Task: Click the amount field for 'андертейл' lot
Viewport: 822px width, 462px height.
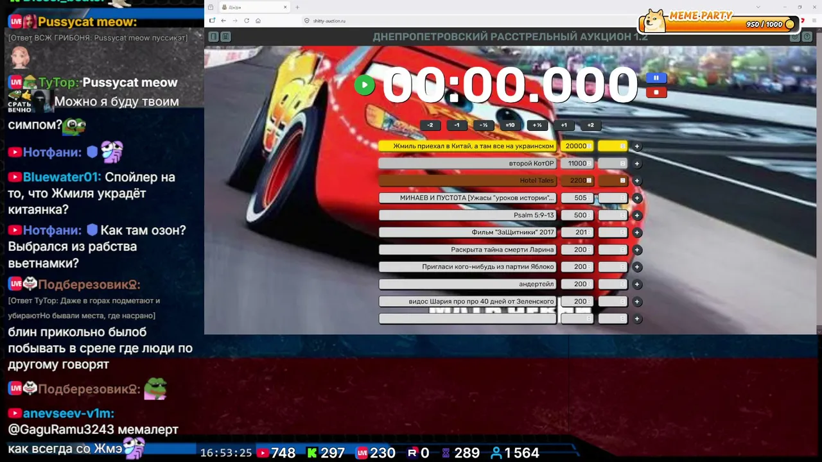Action: point(577,284)
